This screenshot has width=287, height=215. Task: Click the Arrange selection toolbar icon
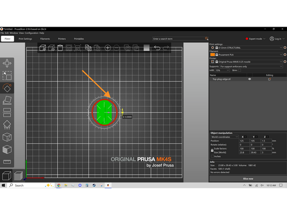coord(78,48)
